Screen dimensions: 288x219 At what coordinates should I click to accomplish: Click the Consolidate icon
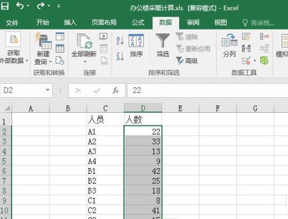pos(264,36)
